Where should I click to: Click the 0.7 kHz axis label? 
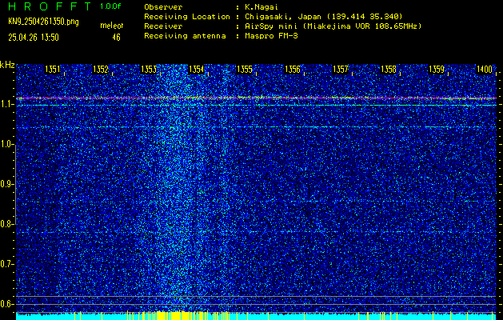click(6, 264)
